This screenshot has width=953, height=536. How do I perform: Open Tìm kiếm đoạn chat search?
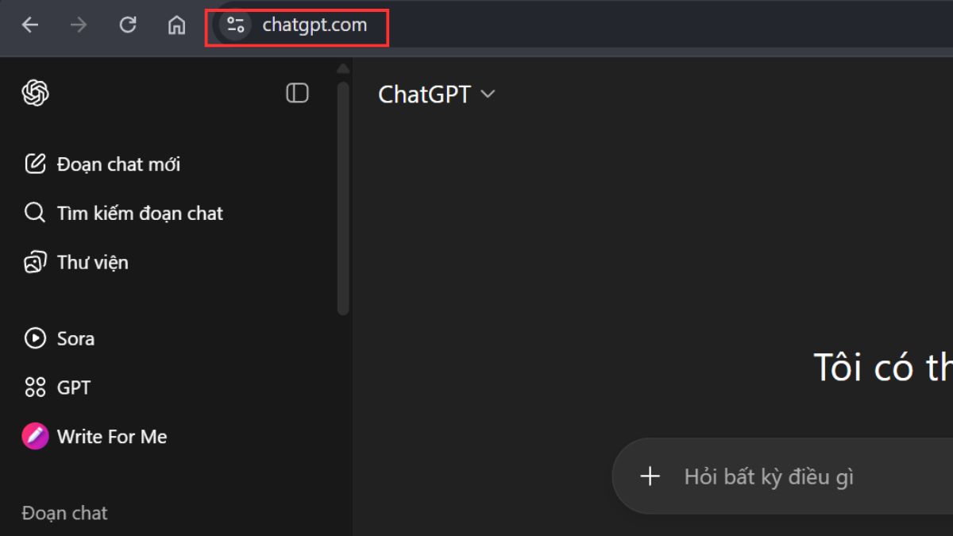pyautogui.click(x=123, y=214)
